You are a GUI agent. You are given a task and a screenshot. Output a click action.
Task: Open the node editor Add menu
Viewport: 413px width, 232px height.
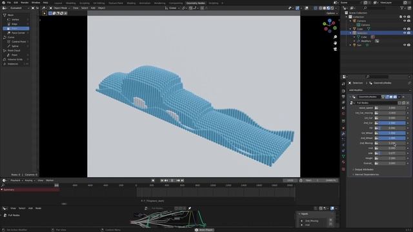30,208
